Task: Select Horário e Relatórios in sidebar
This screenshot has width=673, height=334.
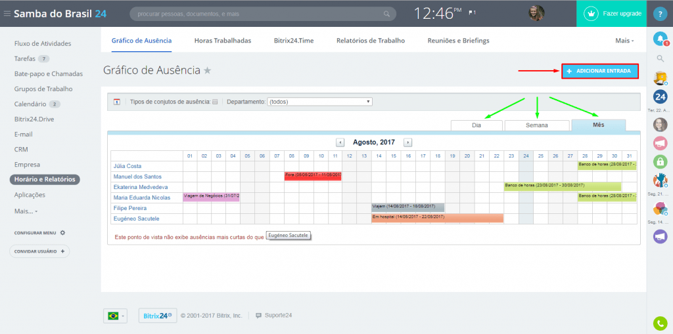Action: pyautogui.click(x=45, y=179)
